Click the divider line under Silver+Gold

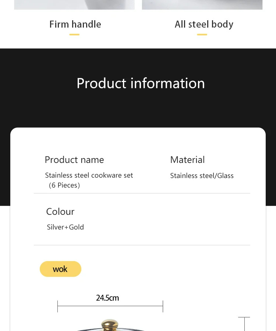142,245
